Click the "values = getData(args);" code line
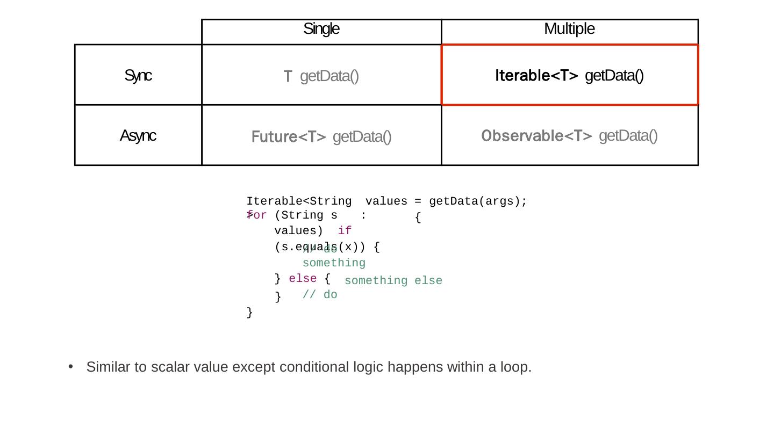Image resolution: width=774 pixels, height=435 pixels. [x=446, y=201]
